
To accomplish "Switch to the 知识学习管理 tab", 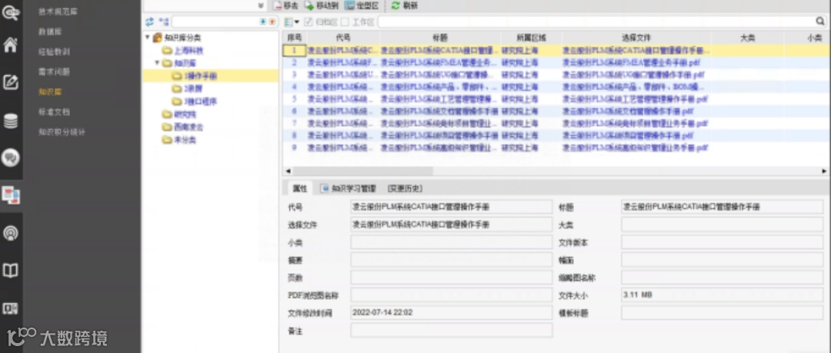I will (349, 188).
